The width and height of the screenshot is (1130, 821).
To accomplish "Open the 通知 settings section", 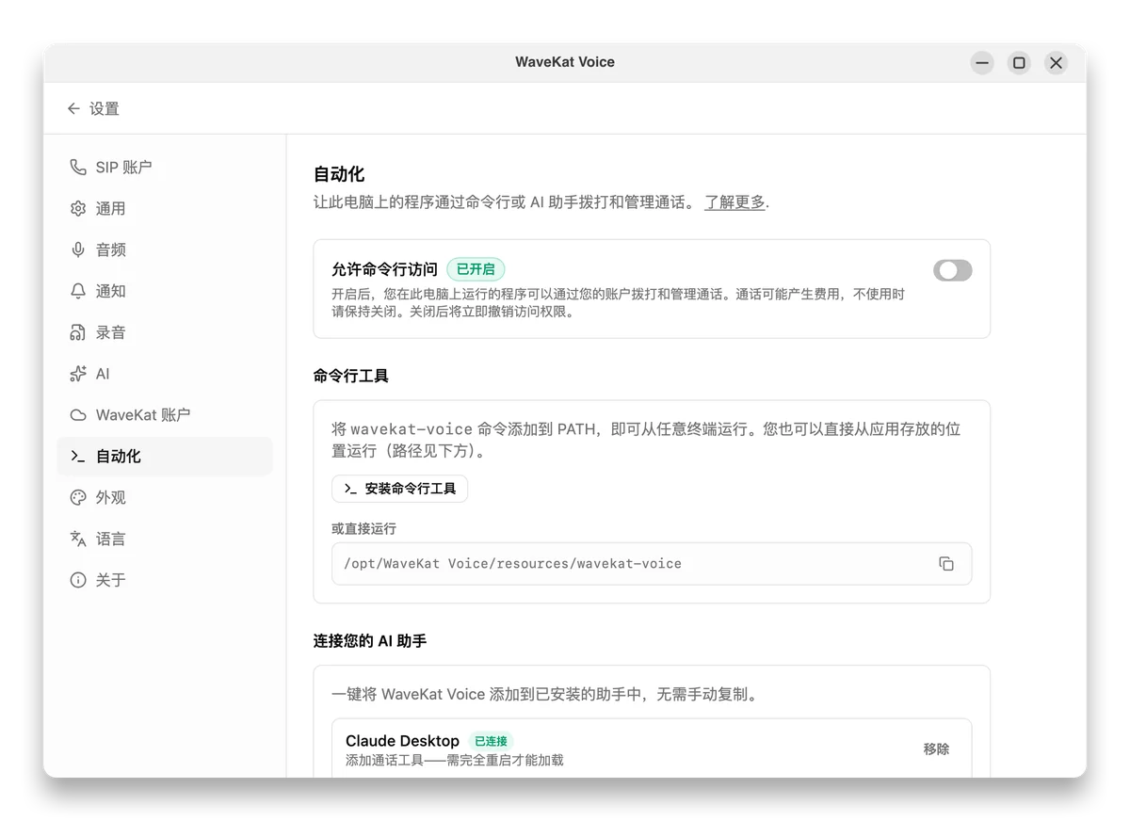I will (165, 291).
